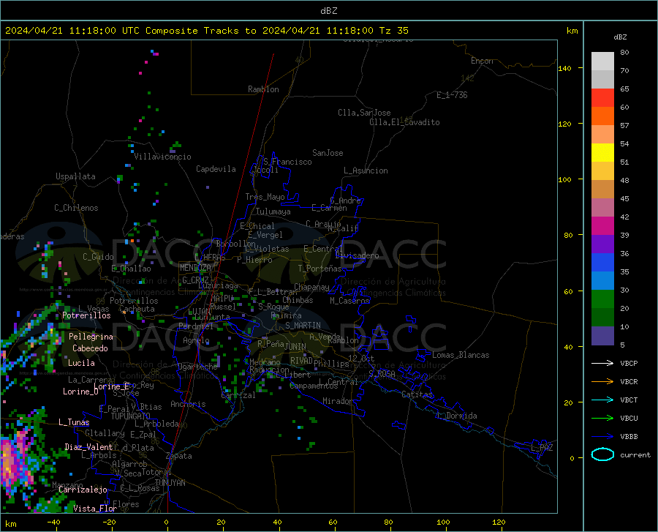
Task: Click the 120 km mark on horizontal axis
Action: click(499, 522)
